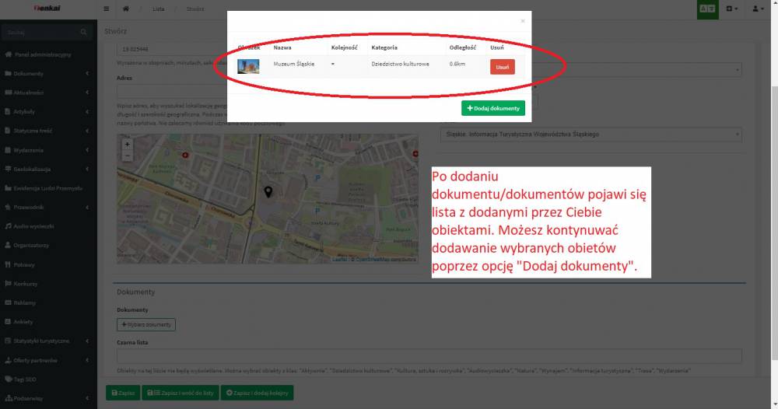Close the documents modal with X
This screenshot has height=409, width=778.
click(x=523, y=21)
